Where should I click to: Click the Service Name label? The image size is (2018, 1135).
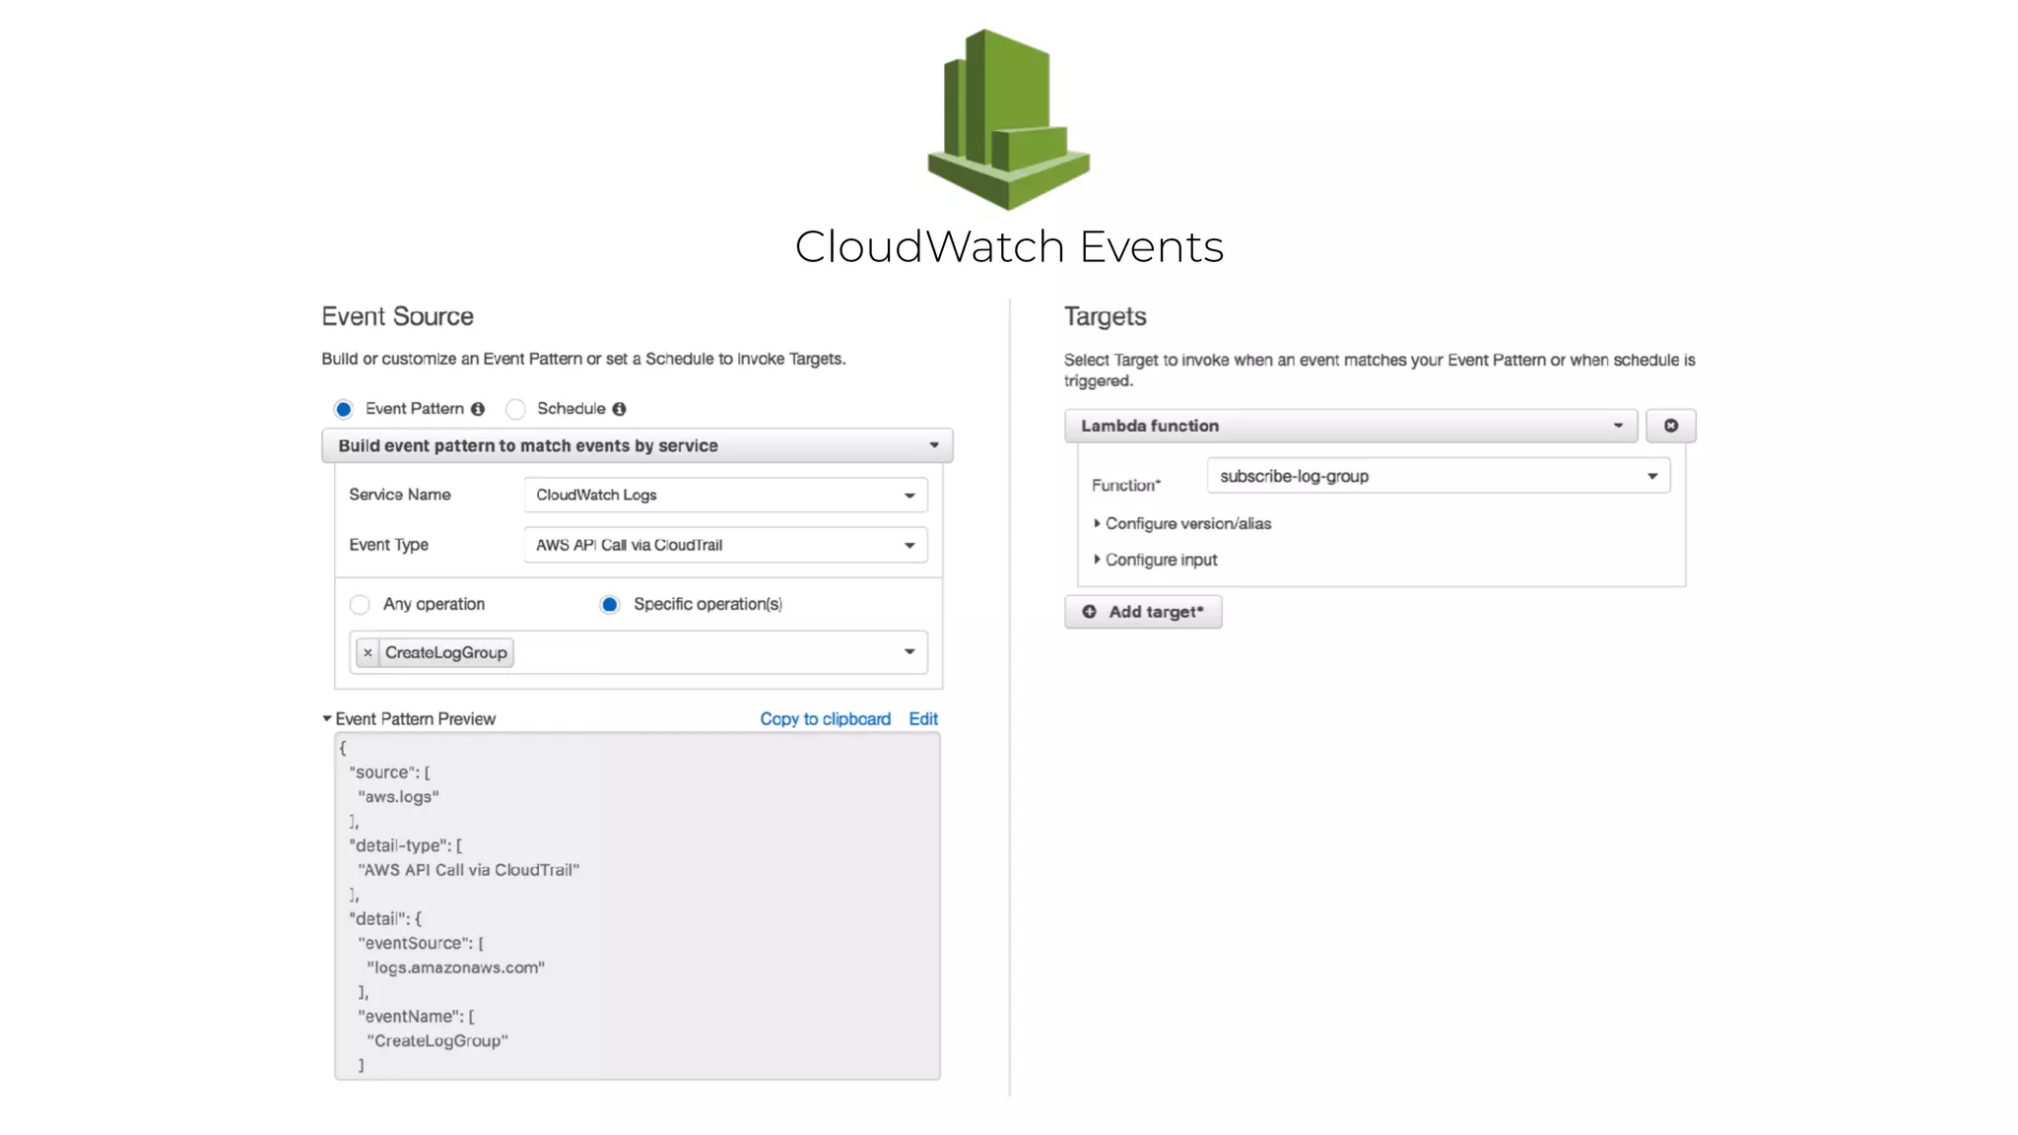point(399,495)
